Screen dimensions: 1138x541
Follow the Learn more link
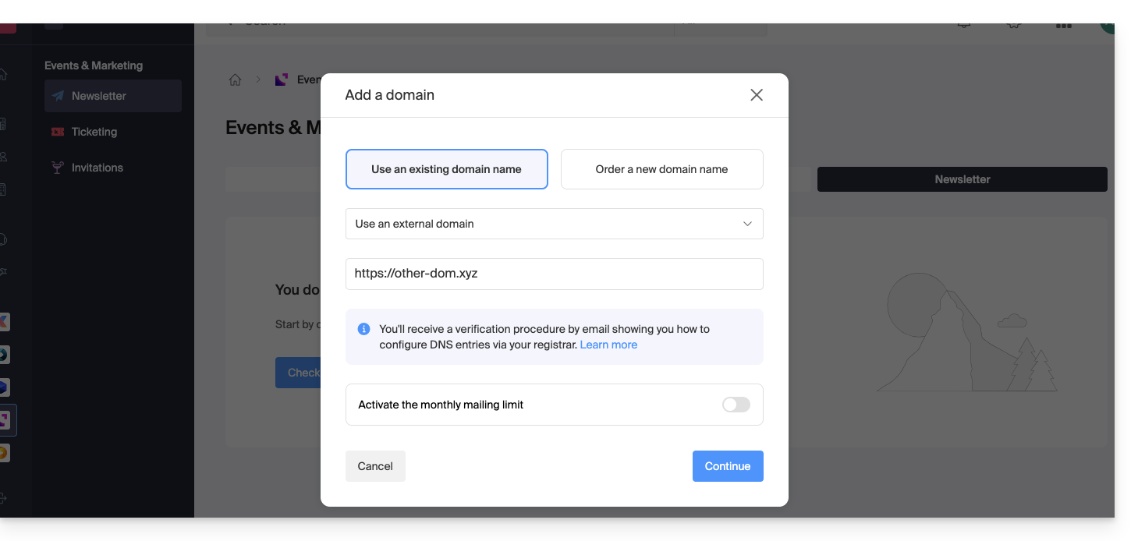pos(608,345)
